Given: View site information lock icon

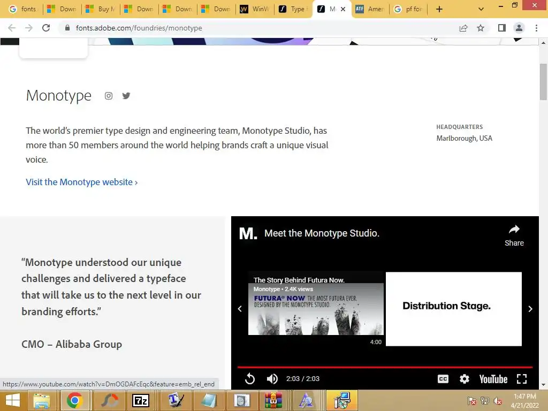Looking at the screenshot, I should click(67, 28).
